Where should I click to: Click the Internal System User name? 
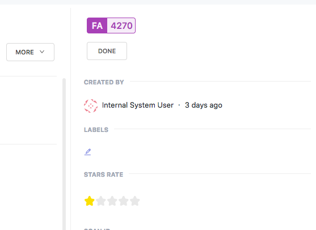click(x=138, y=105)
